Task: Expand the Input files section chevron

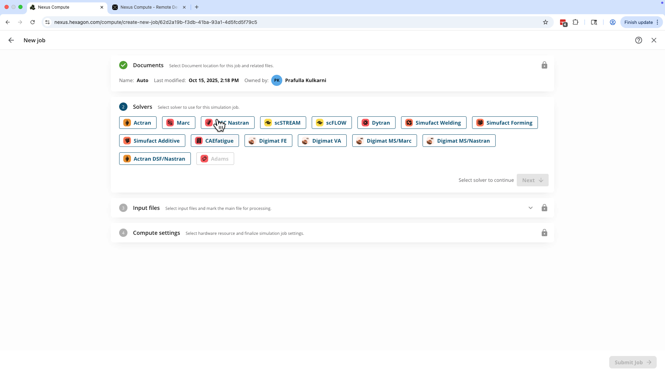Action: (x=531, y=208)
